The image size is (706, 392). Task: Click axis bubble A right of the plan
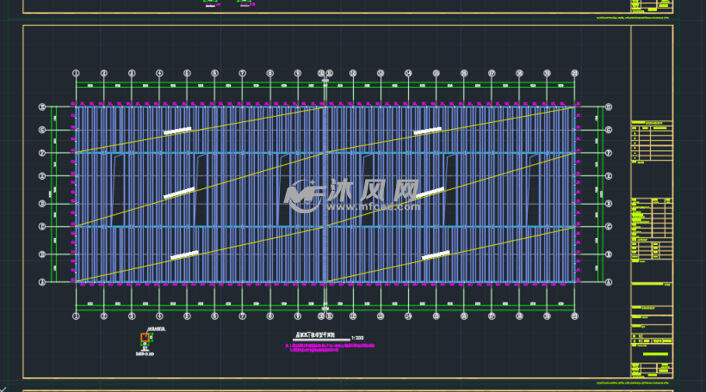click(x=609, y=282)
